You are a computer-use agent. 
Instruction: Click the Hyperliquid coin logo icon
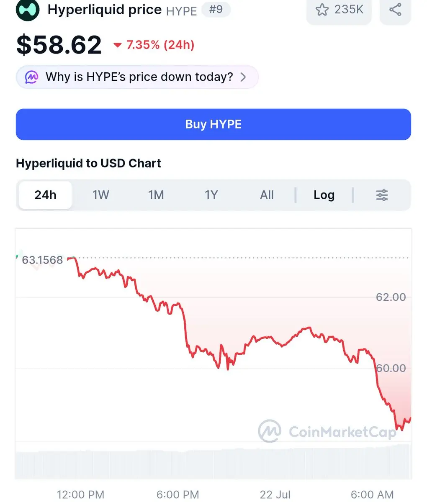(x=28, y=10)
